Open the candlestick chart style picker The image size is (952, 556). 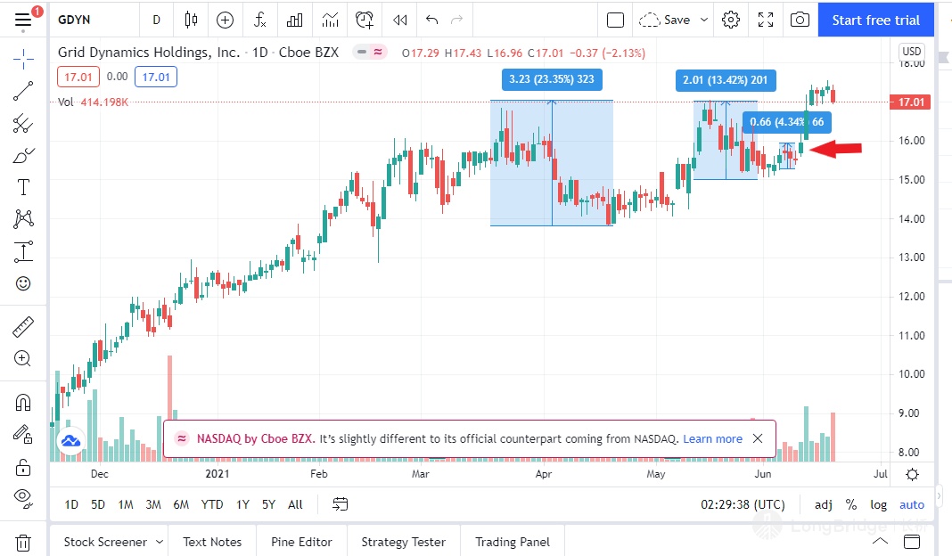coord(191,20)
